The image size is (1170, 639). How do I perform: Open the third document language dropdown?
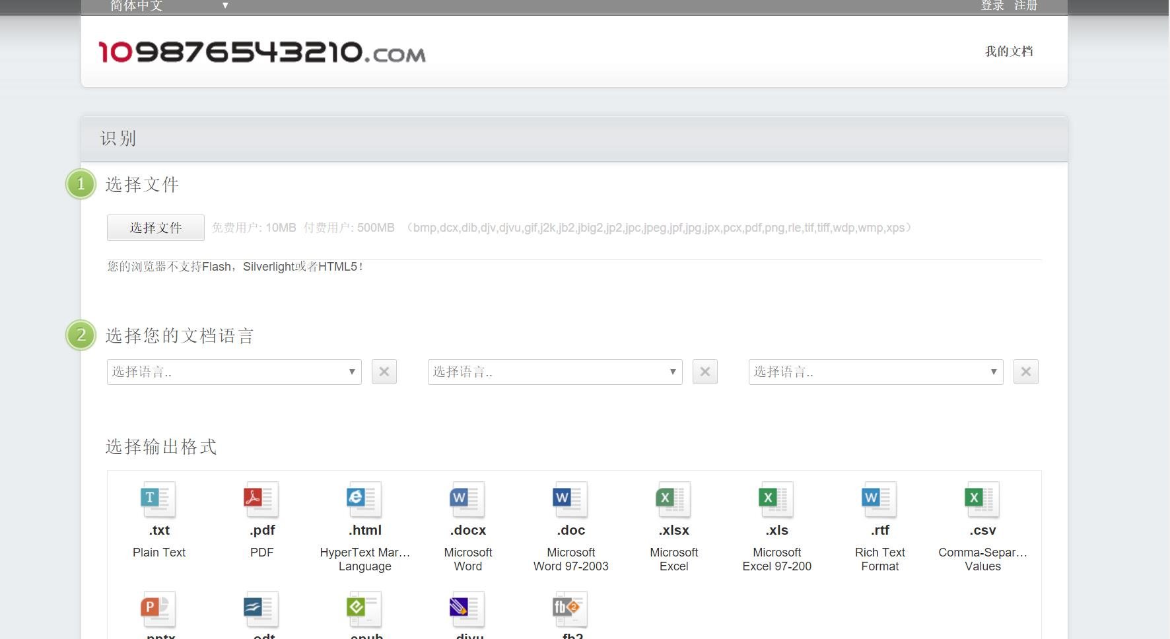[876, 372]
